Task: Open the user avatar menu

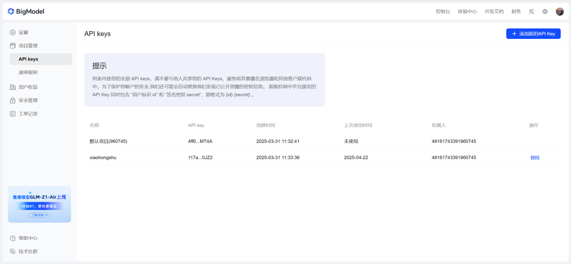Action: (560, 11)
